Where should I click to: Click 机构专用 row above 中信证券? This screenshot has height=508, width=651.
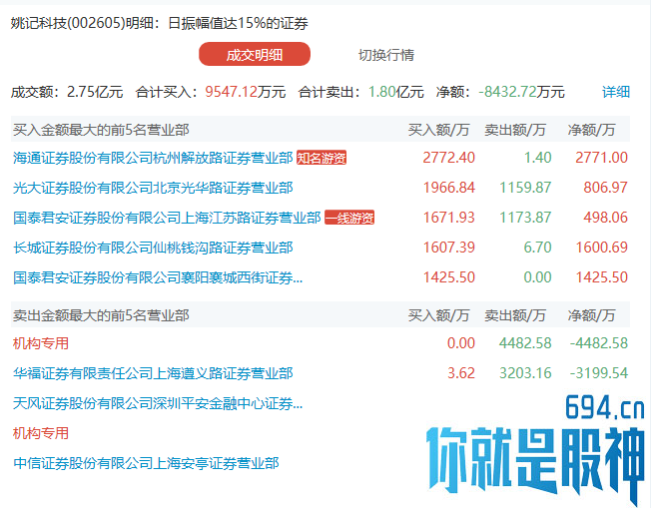pos(41,433)
